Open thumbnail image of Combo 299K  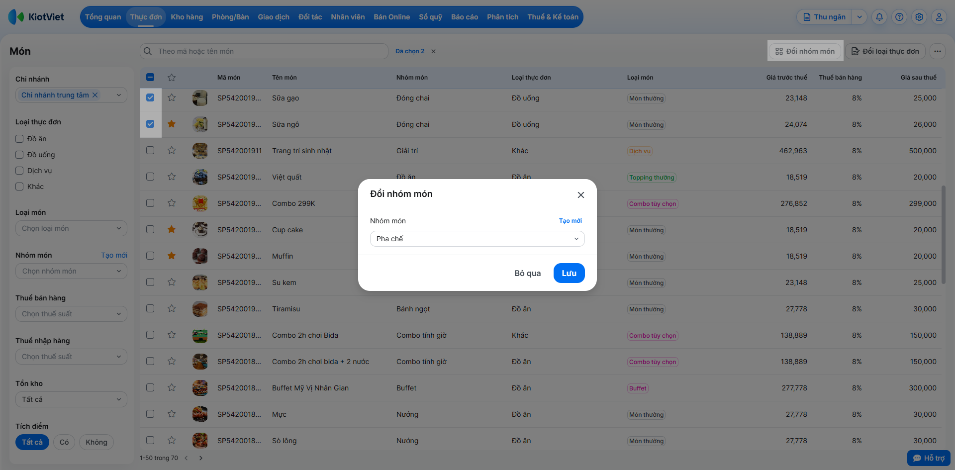coord(200,203)
